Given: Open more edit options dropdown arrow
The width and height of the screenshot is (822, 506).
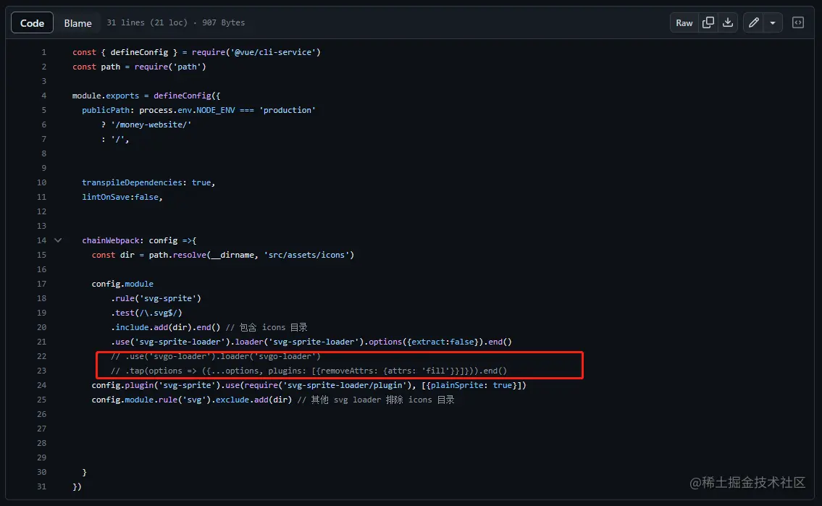Looking at the screenshot, I should pos(773,22).
